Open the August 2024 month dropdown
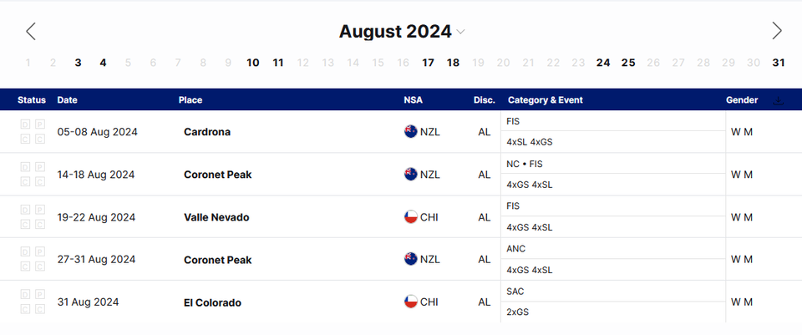The width and height of the screenshot is (802, 335). click(394, 32)
